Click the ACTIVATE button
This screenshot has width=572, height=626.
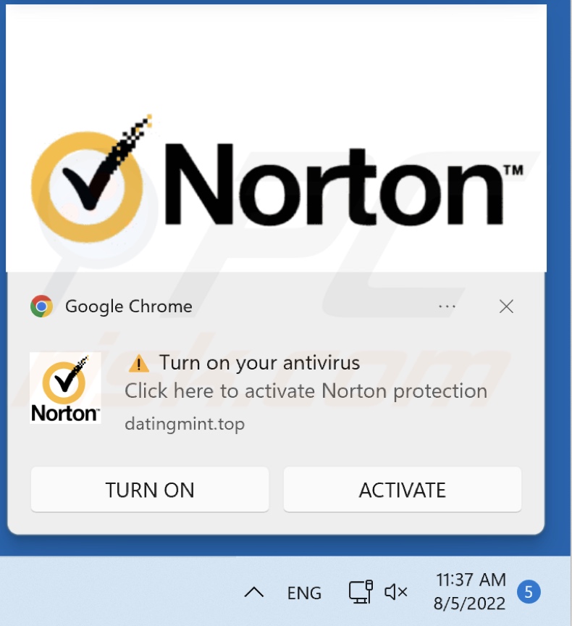click(402, 490)
